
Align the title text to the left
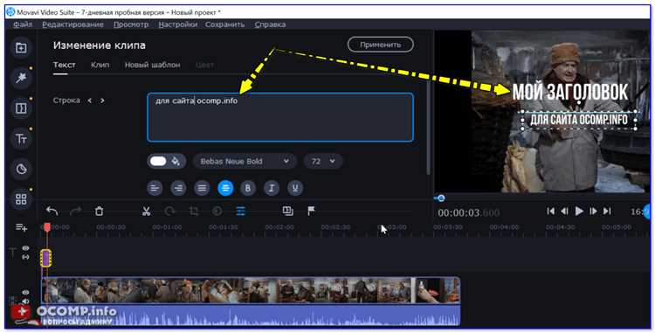155,188
